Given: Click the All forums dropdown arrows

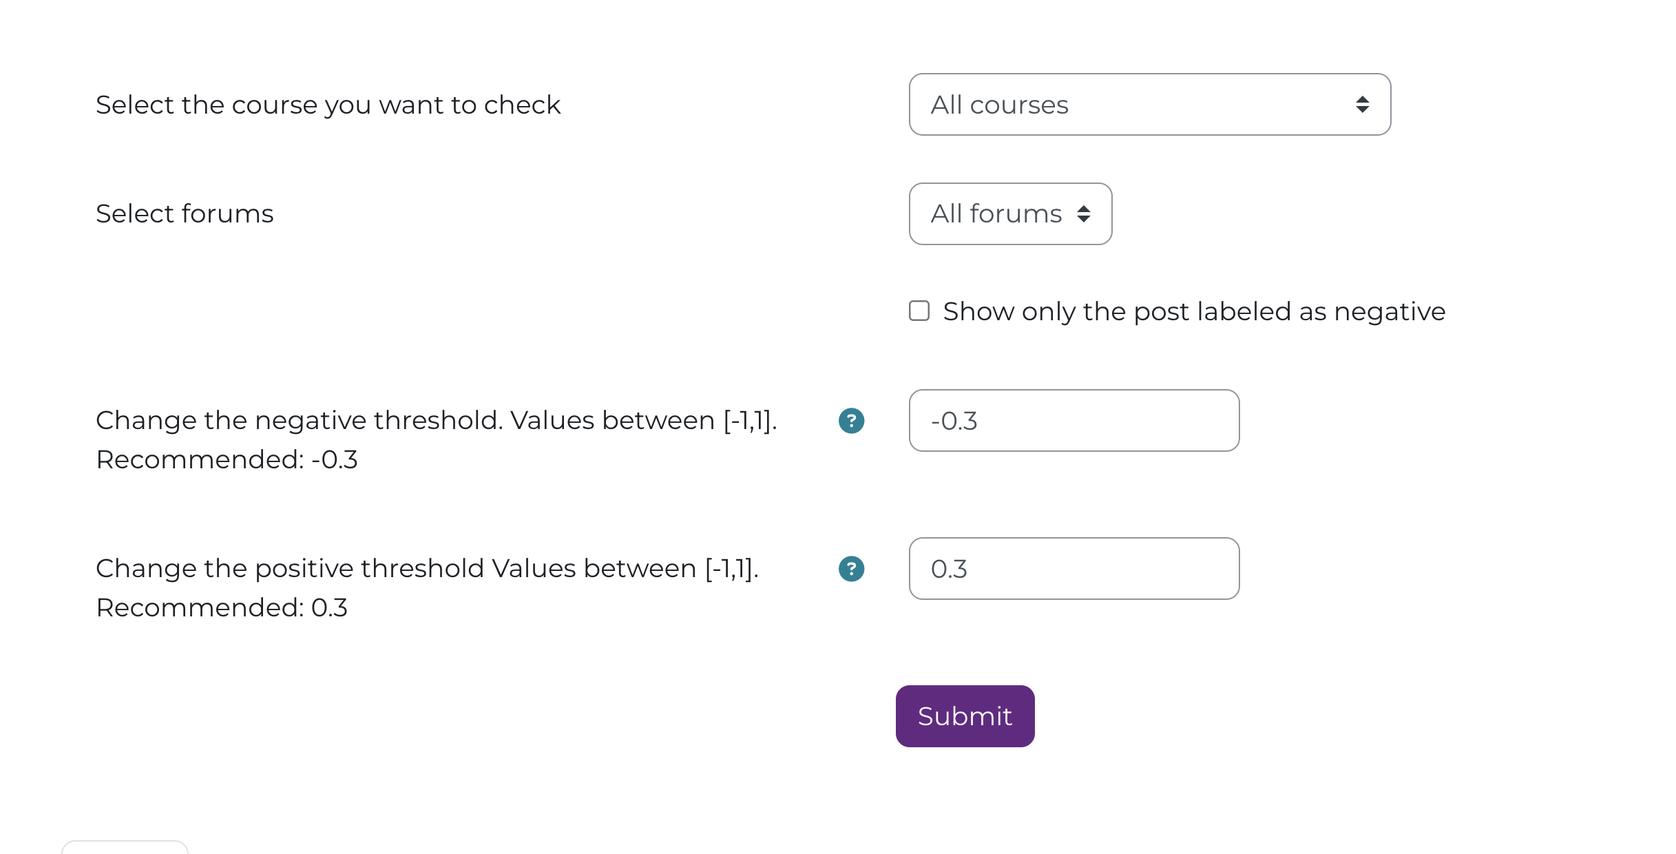Looking at the screenshot, I should click(x=1084, y=214).
